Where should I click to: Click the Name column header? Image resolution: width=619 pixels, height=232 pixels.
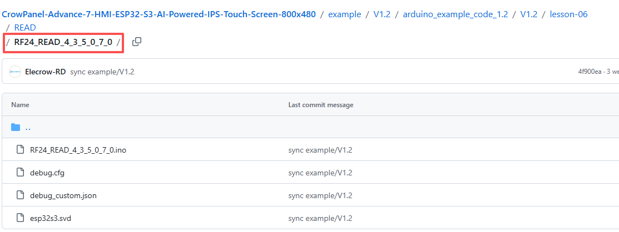(x=20, y=105)
